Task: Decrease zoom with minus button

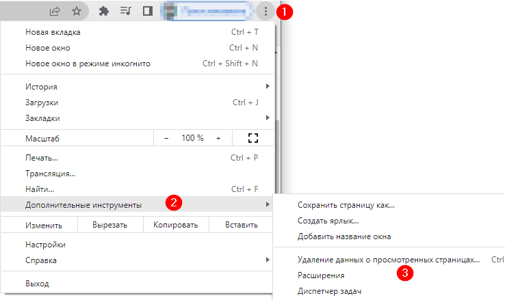Action: (x=166, y=138)
